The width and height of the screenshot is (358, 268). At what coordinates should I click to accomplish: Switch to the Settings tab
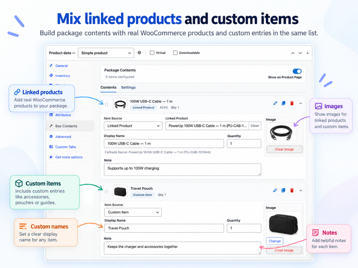coord(128,87)
